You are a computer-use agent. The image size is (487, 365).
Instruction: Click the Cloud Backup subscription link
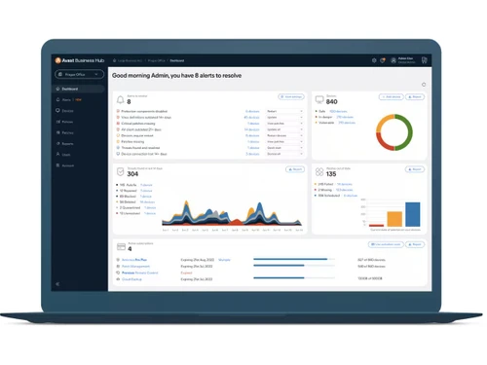point(131,279)
